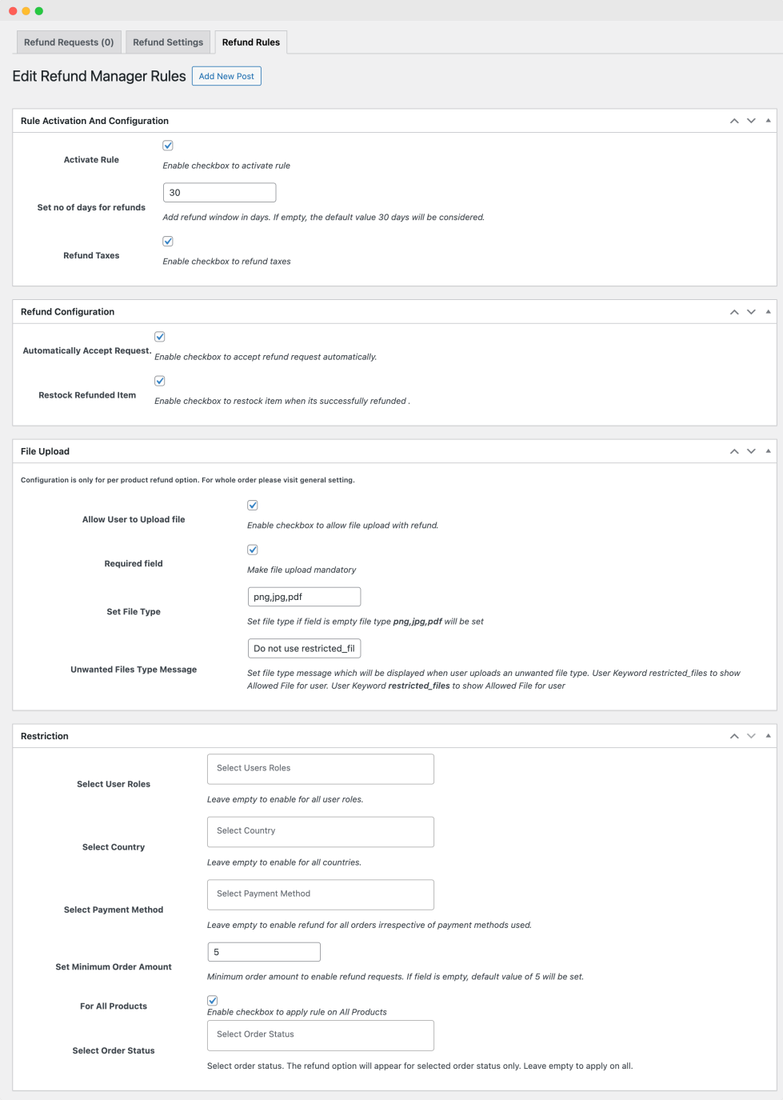Uncheck the Activate Rule checkbox
This screenshot has height=1100, width=783.
coord(168,146)
